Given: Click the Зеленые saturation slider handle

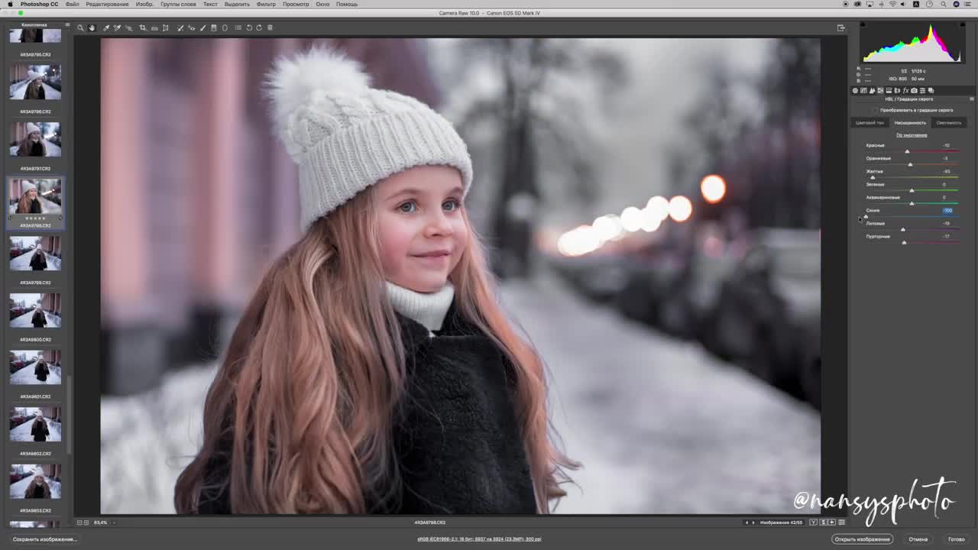Looking at the screenshot, I should point(912,190).
